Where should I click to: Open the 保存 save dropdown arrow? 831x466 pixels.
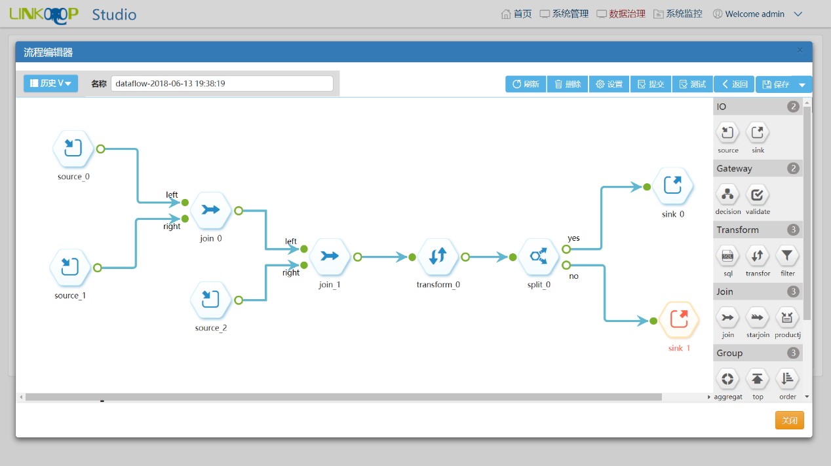point(802,84)
